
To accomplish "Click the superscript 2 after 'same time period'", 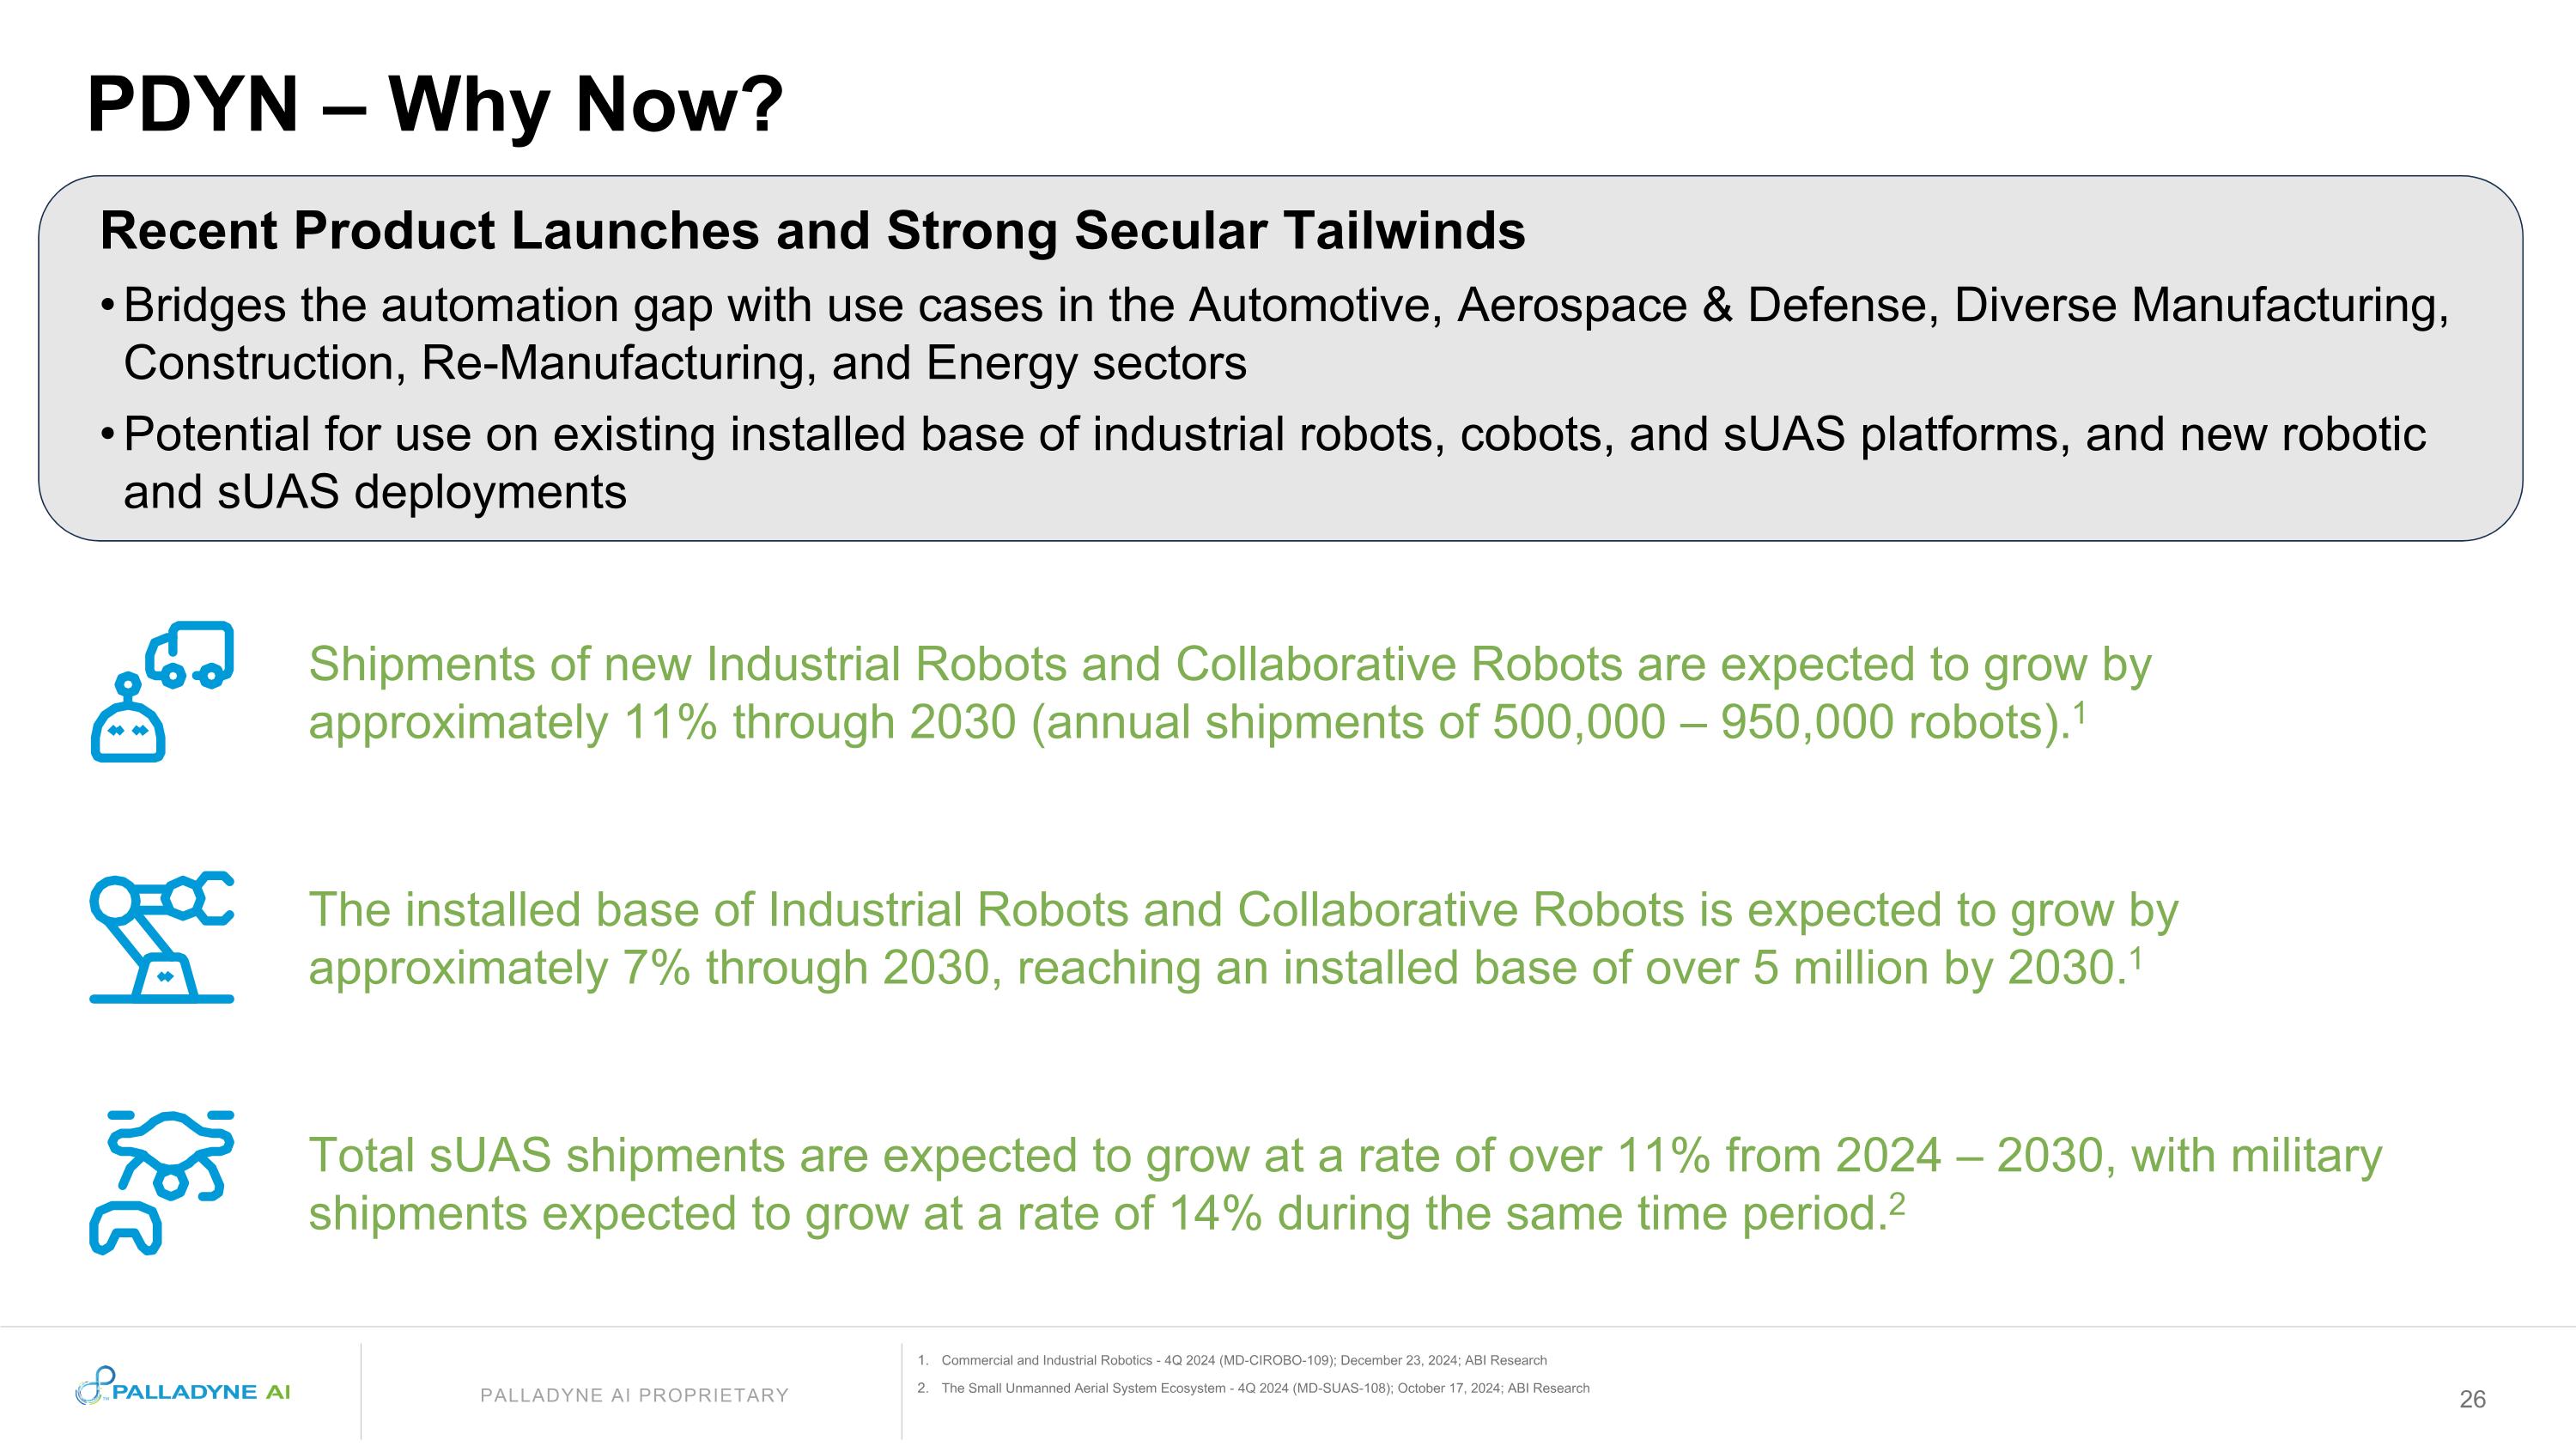I will click(1896, 1203).
